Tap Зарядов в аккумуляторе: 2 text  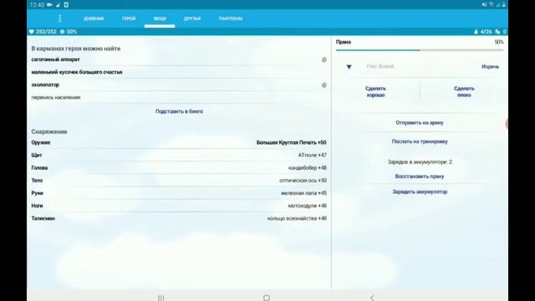point(420,161)
